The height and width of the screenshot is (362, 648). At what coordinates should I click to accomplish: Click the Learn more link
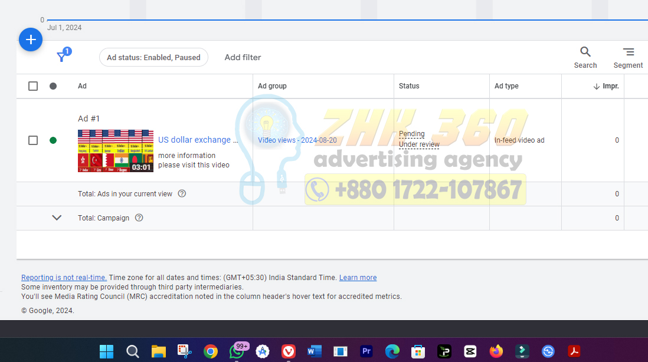358,278
